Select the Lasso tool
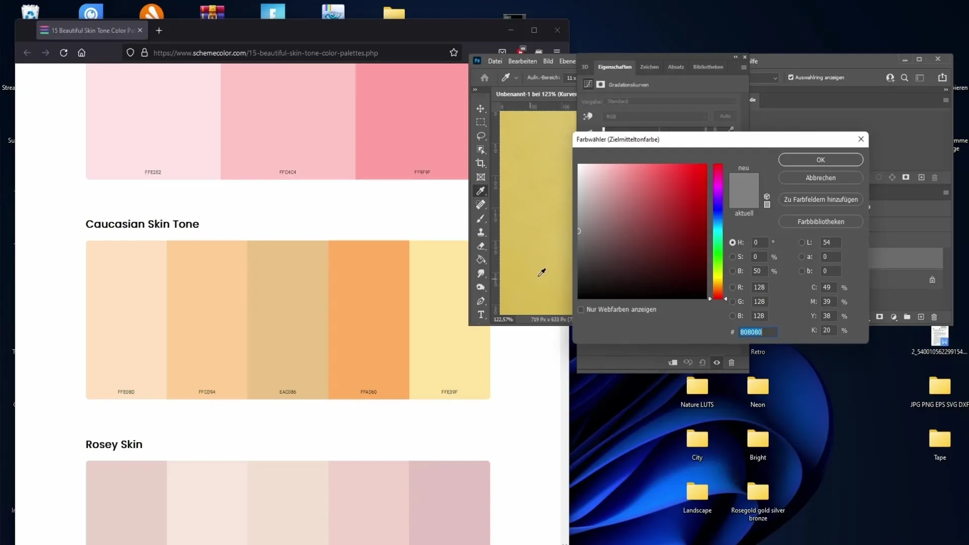 click(480, 136)
